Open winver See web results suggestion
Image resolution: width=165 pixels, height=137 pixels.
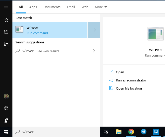56,51
